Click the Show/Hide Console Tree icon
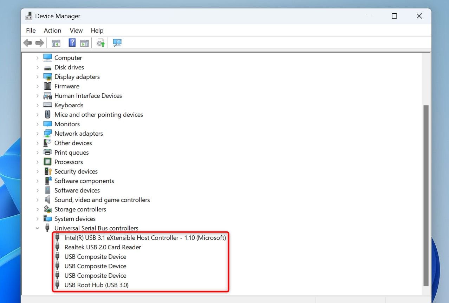 pyautogui.click(x=56, y=43)
